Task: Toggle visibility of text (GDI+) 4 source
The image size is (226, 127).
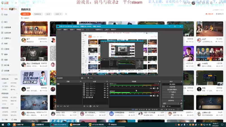Action: 105,88
